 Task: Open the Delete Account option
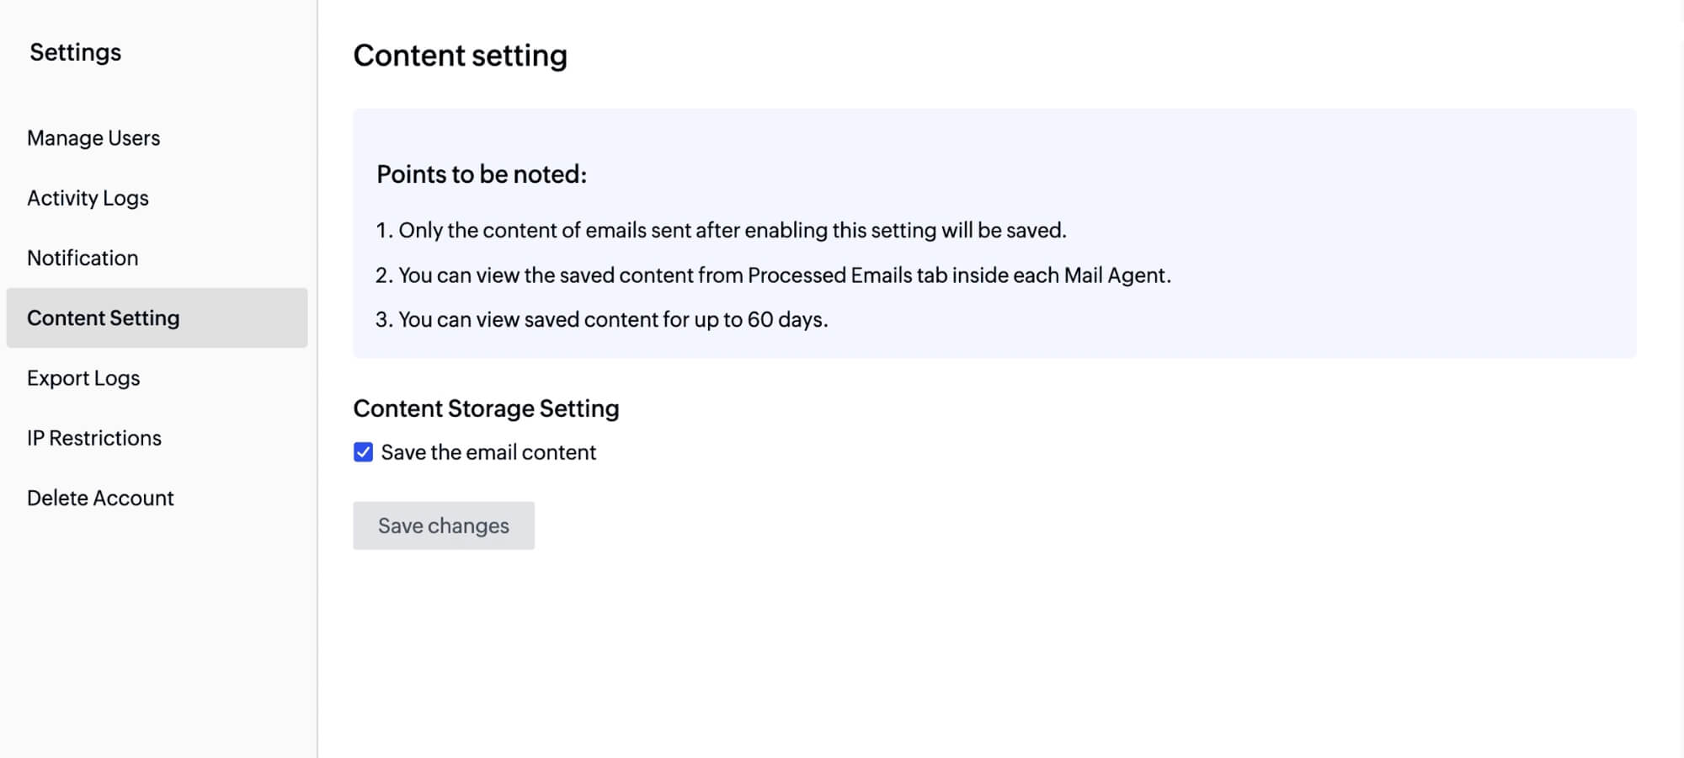(100, 498)
